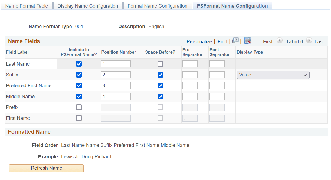The width and height of the screenshot is (331, 180).
Task: Edit the Position Number for Suffix
Action: pyautogui.click(x=116, y=75)
